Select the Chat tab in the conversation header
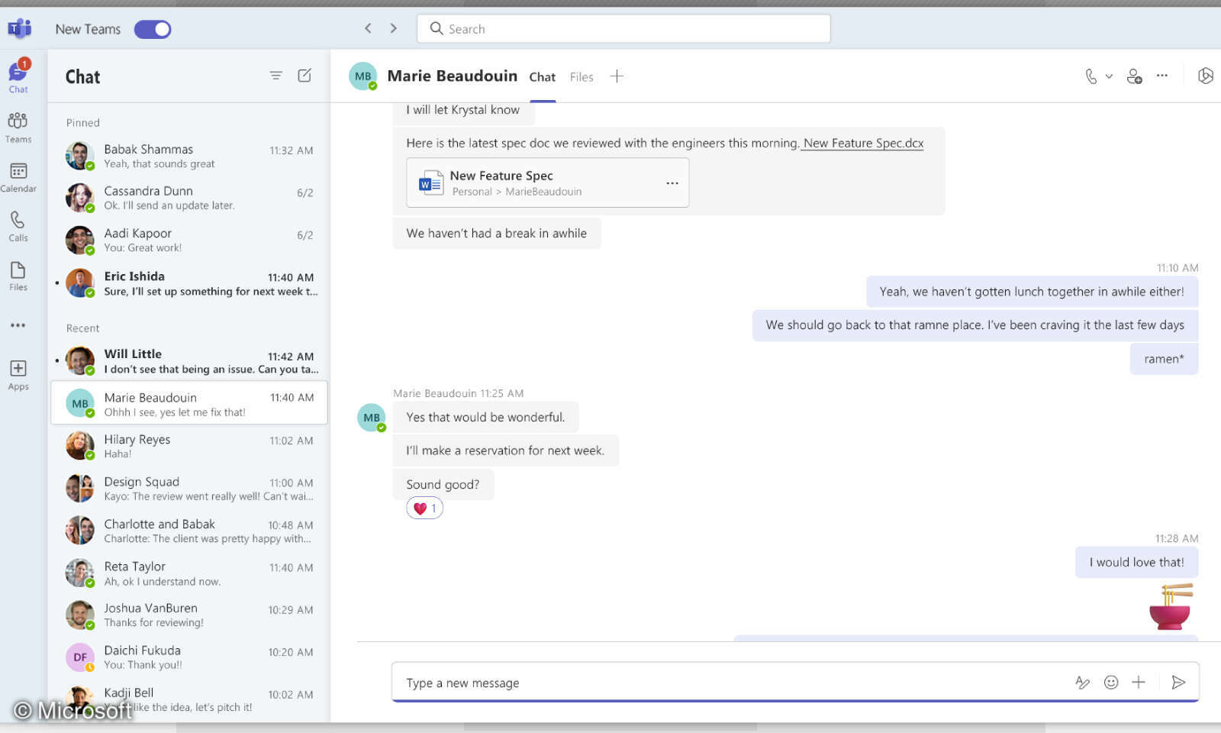The width and height of the screenshot is (1221, 733). click(x=543, y=76)
